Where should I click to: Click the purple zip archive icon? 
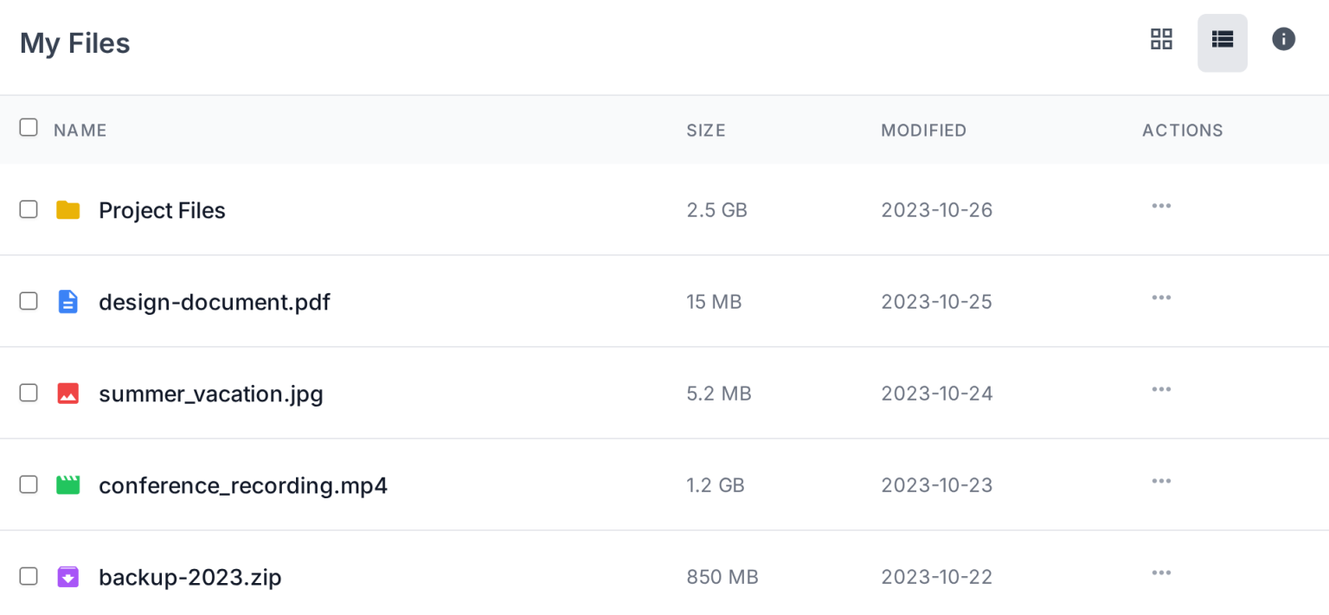pyautogui.click(x=67, y=577)
